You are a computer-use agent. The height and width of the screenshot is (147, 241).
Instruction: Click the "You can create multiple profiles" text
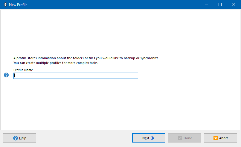point(56,63)
